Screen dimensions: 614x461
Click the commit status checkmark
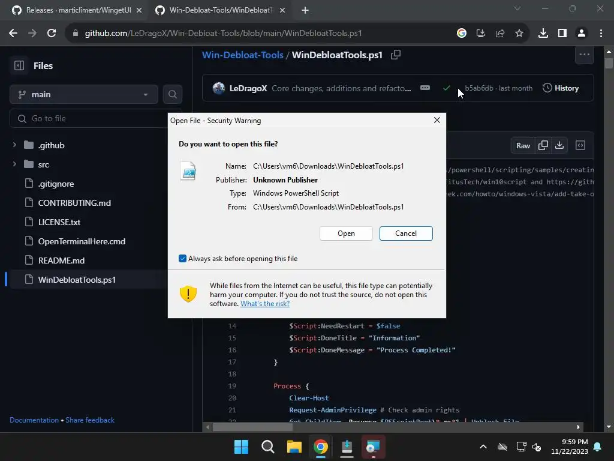[446, 88]
